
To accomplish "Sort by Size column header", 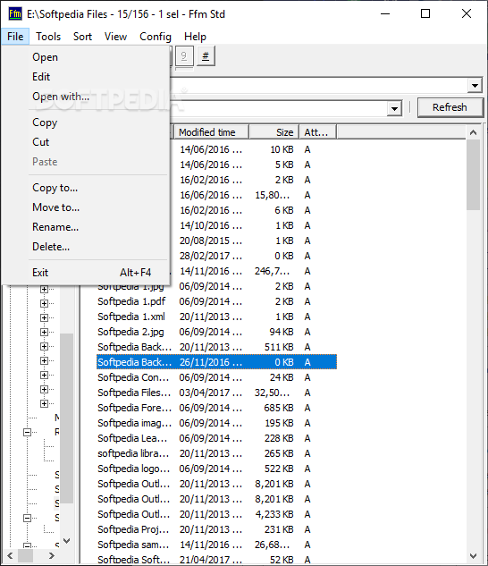I will click(x=274, y=132).
